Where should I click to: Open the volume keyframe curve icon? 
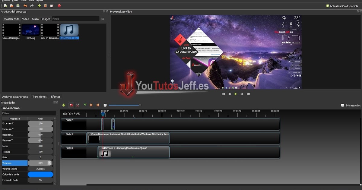[49, 163]
